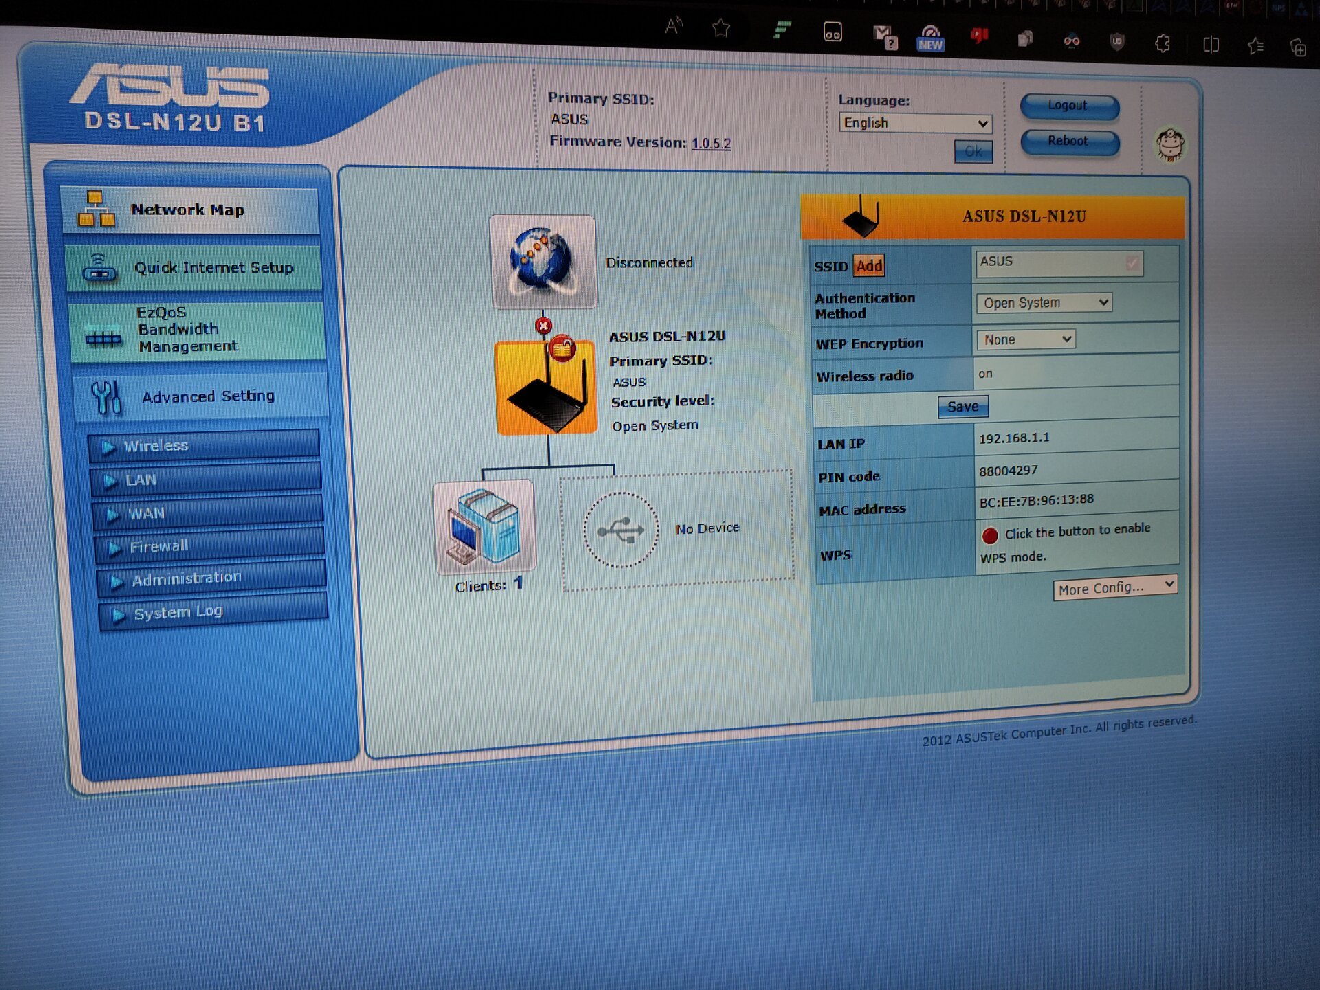Click the Disconnected status text
The height and width of the screenshot is (990, 1320).
[x=649, y=262]
